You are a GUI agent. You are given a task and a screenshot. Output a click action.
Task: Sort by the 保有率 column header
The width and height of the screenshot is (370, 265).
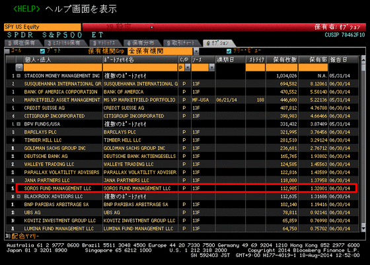(313, 59)
